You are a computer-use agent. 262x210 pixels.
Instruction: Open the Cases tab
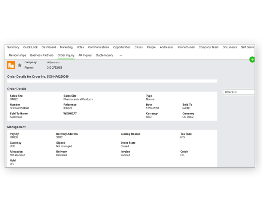click(x=138, y=47)
